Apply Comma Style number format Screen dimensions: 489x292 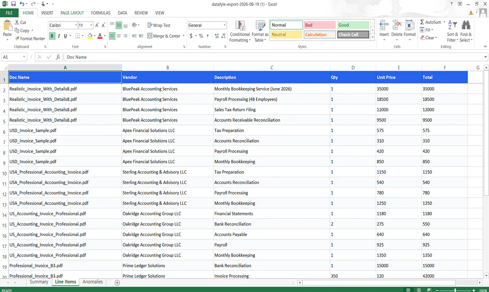tap(208, 36)
